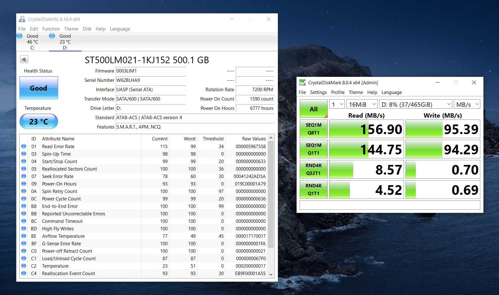This screenshot has height=295, width=499.
Task: Click status orb for Read Error Rate
Action: 24,146
